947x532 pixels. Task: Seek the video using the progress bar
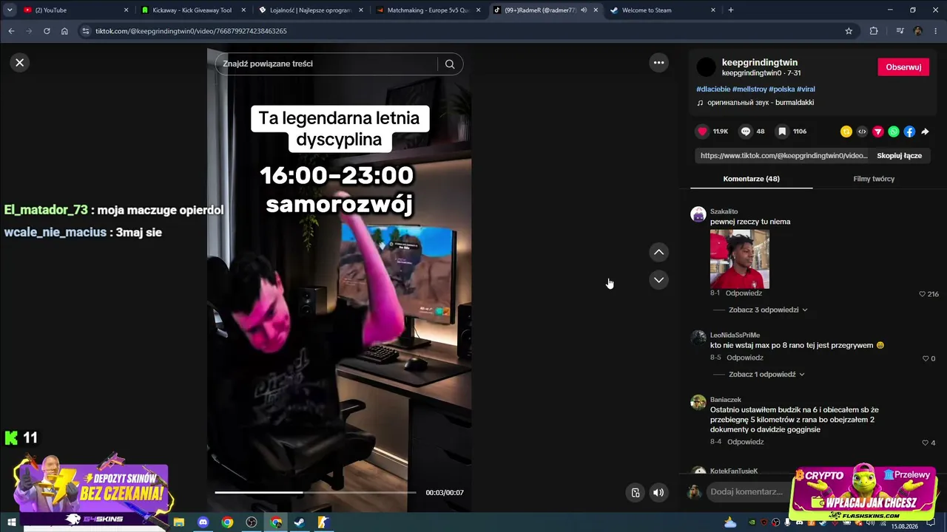coord(316,492)
